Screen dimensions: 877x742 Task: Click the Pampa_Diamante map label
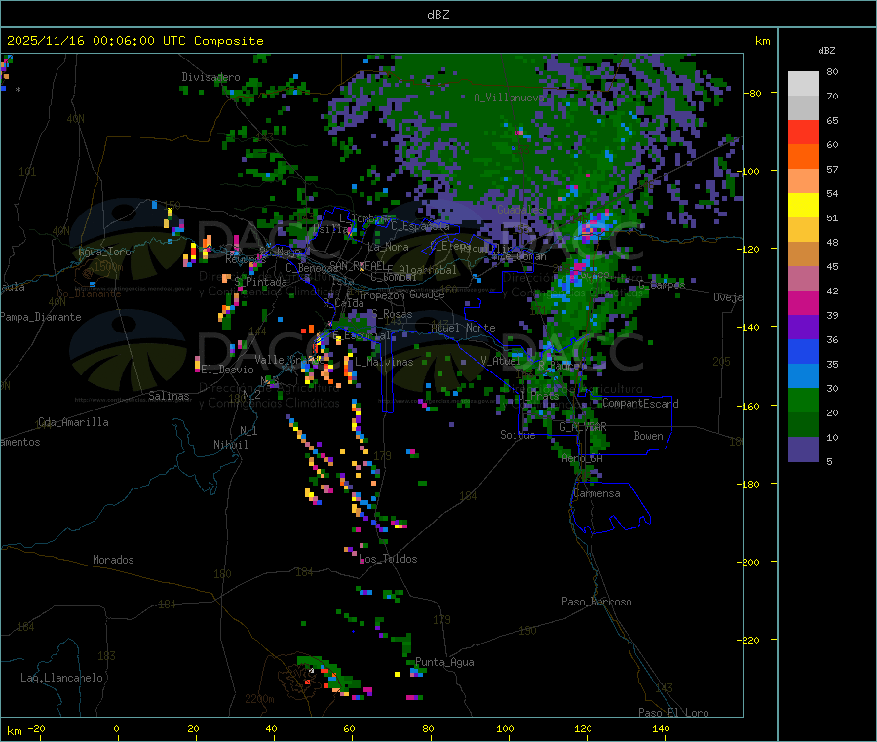pos(41,317)
